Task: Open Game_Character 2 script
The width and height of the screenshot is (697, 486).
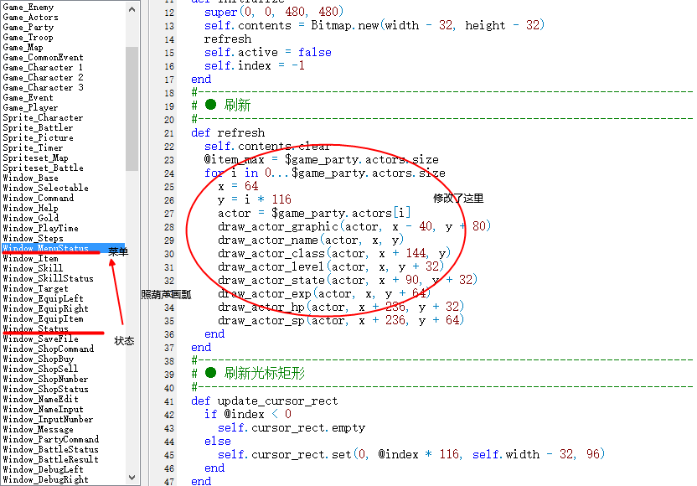Action: 43,77
